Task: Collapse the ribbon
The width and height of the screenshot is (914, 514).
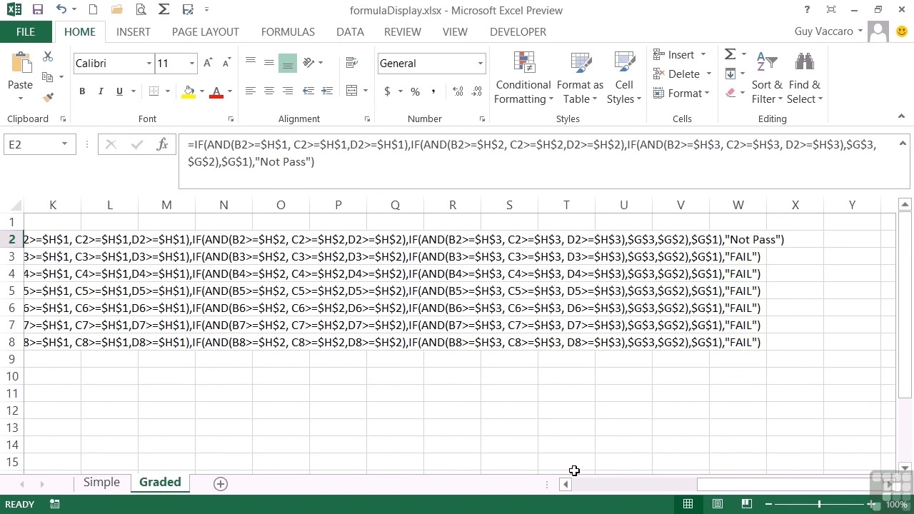Action: point(901,117)
